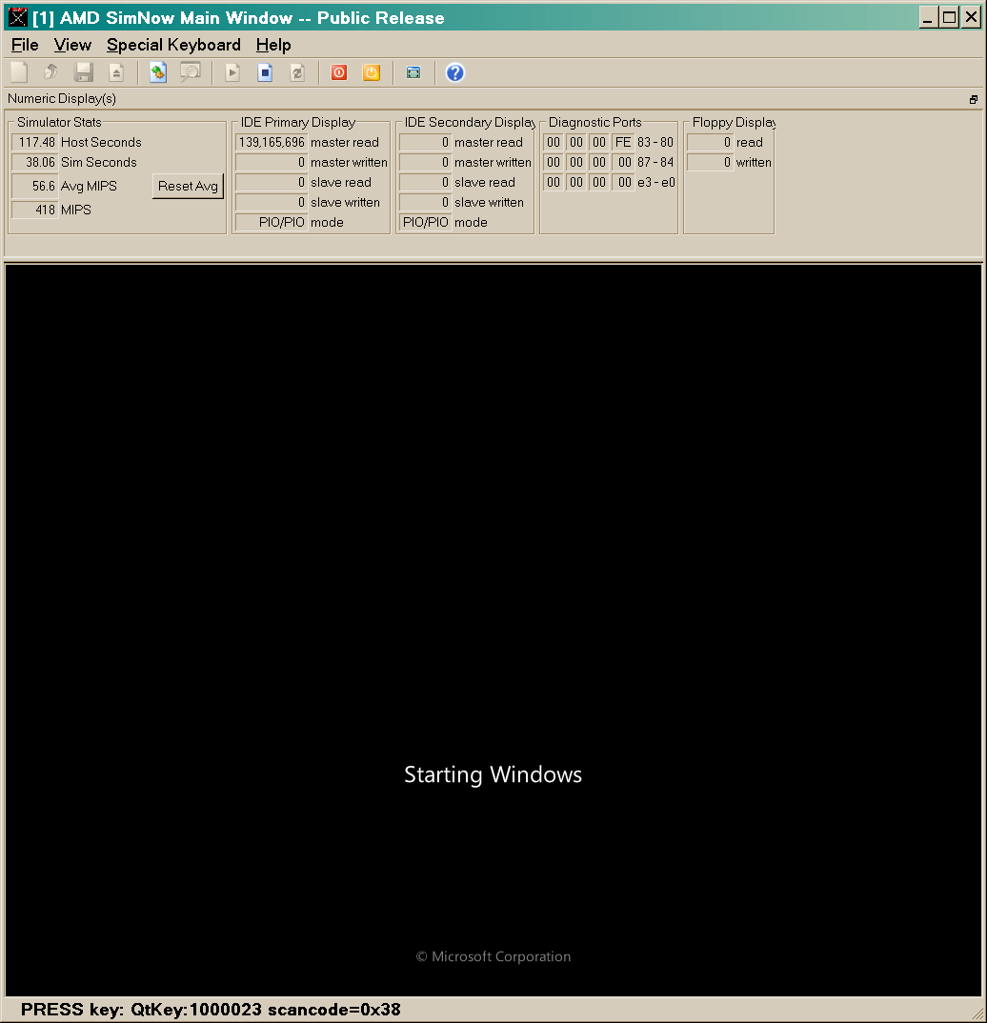Click the orange soft power icon
The width and height of the screenshot is (987, 1023).
point(372,72)
